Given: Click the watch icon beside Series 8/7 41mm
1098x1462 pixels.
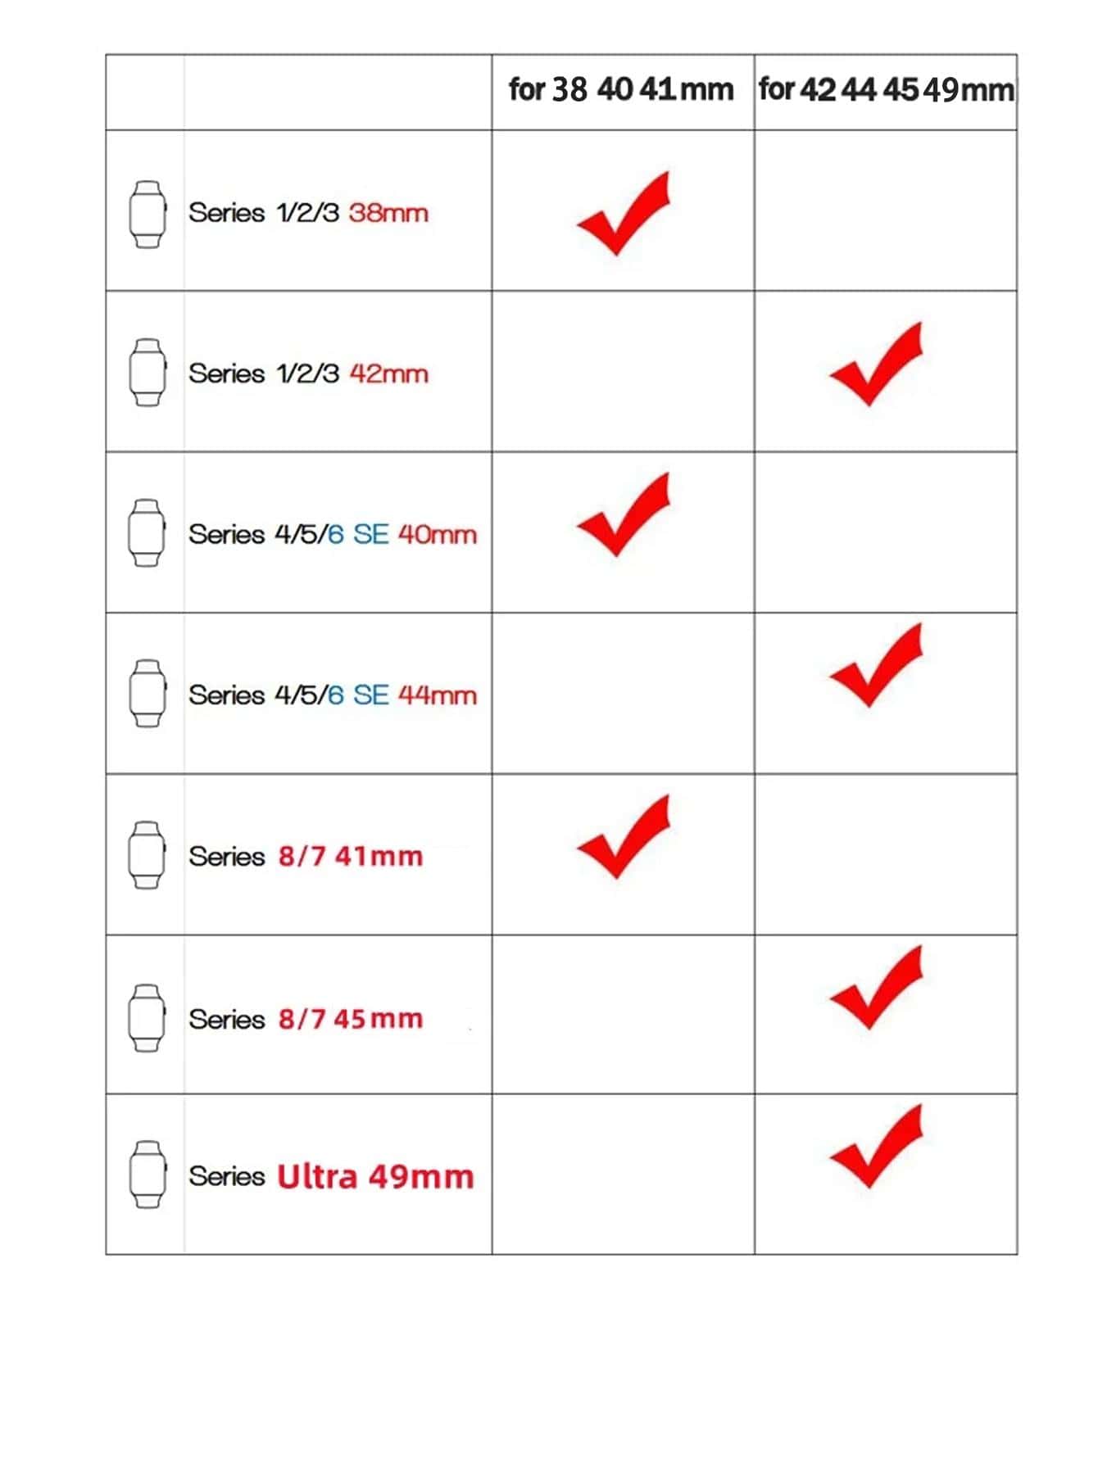Looking at the screenshot, I should click(147, 854).
